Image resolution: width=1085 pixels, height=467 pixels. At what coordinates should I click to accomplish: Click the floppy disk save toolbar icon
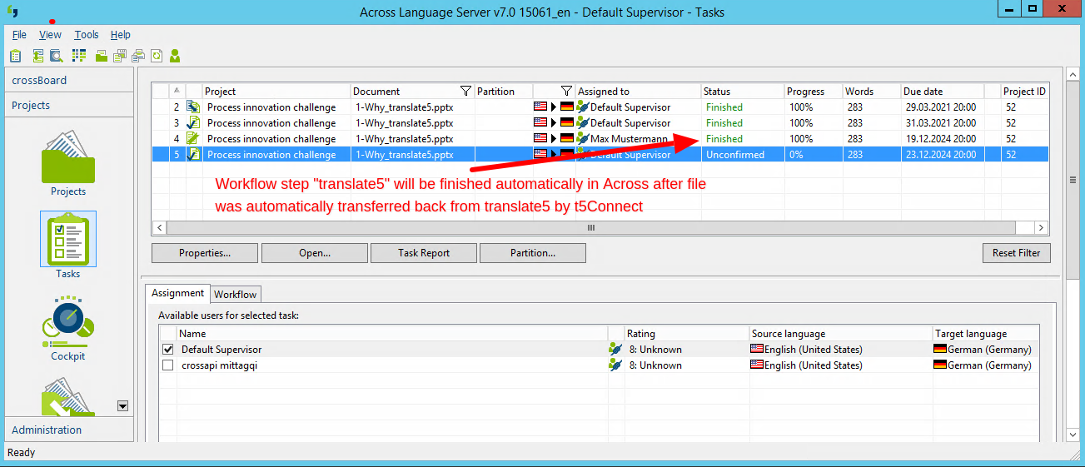[x=120, y=56]
